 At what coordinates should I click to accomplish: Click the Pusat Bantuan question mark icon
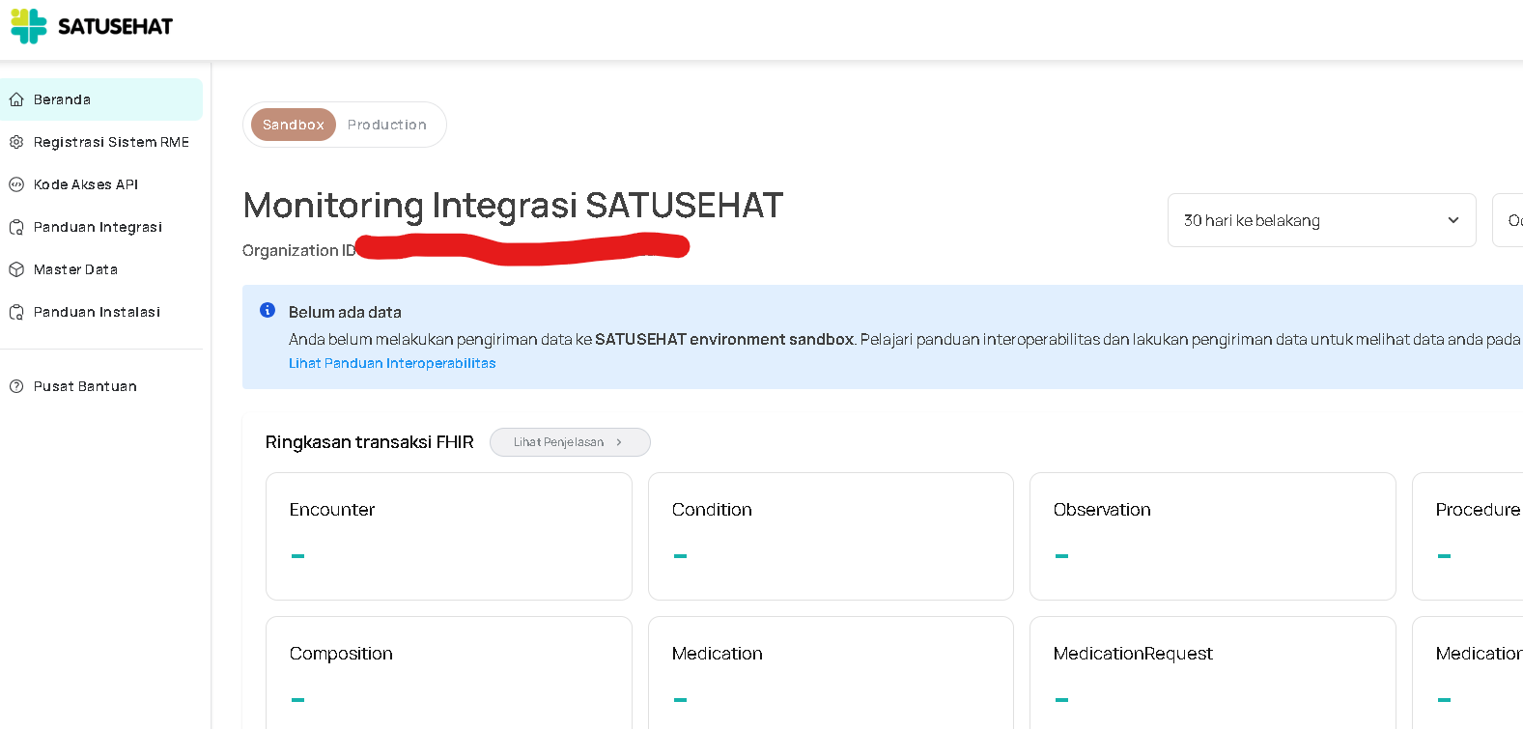[x=16, y=386]
